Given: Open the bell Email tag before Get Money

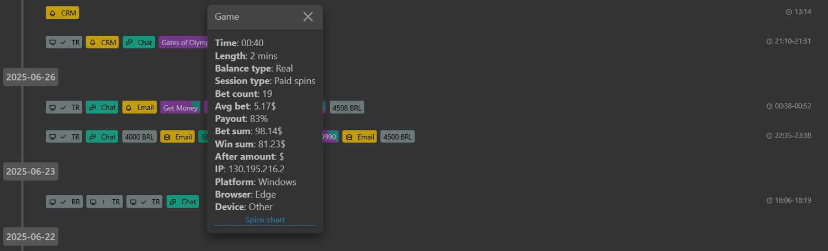Looking at the screenshot, I should click(139, 107).
